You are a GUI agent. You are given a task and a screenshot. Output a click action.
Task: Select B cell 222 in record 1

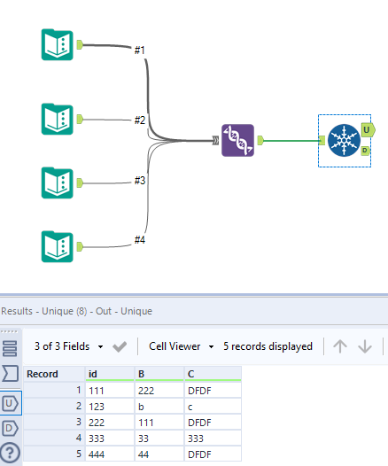pyautogui.click(x=159, y=390)
